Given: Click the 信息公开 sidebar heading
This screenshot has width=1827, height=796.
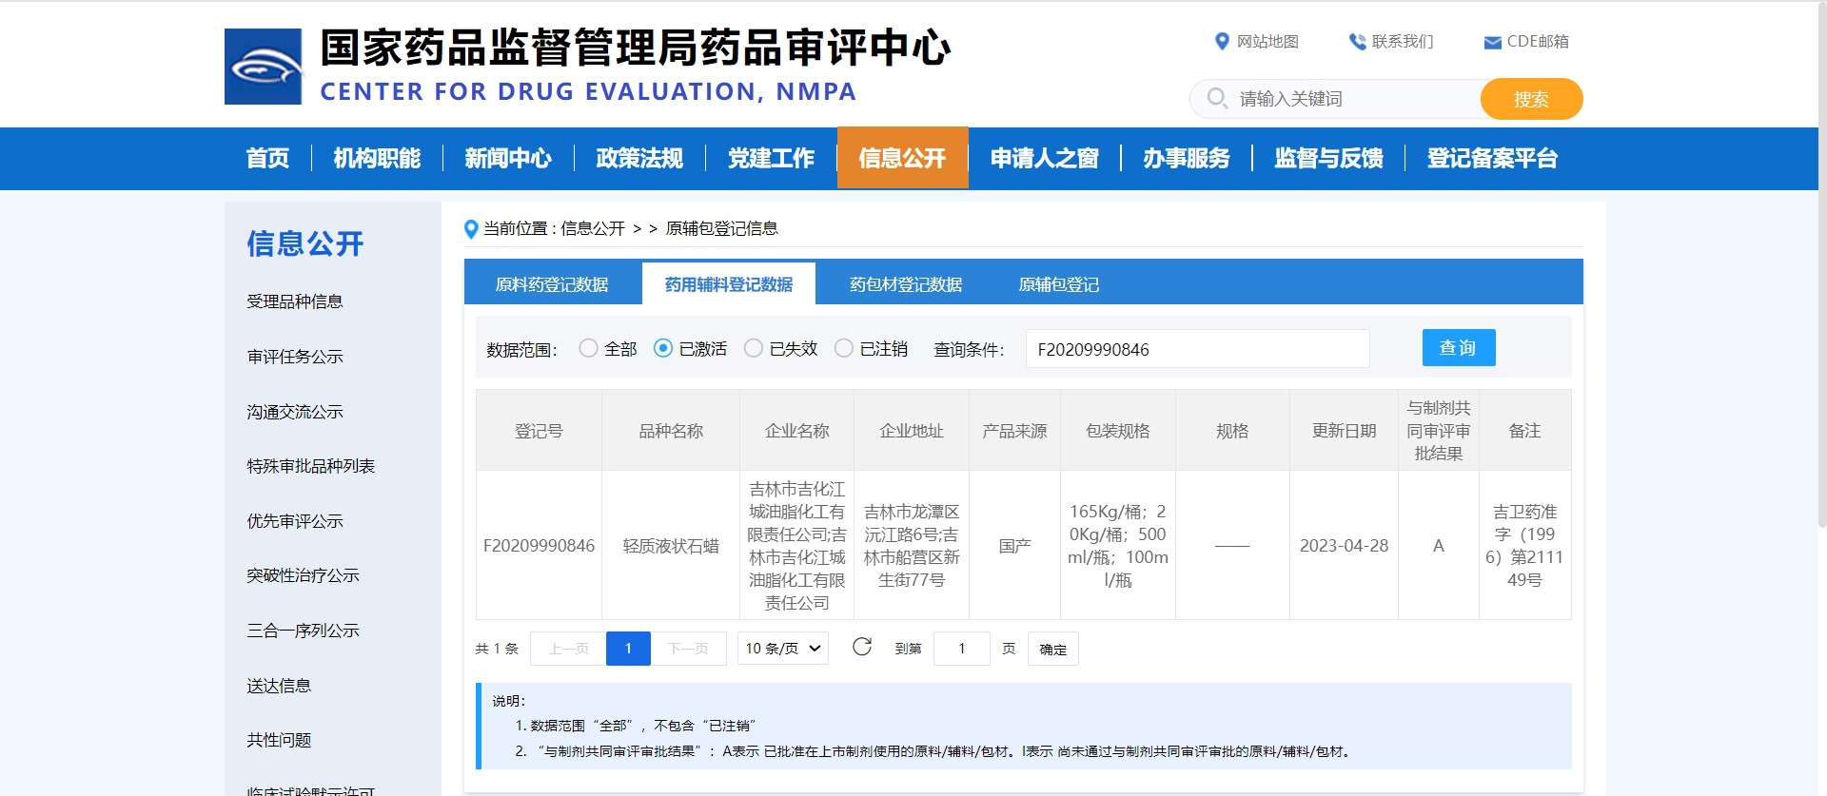Looking at the screenshot, I should 305,243.
